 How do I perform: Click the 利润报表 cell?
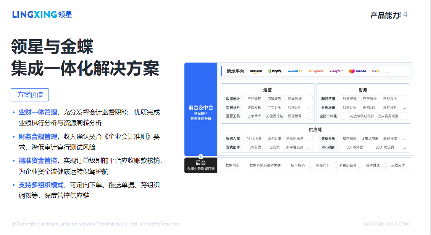click(x=350, y=99)
